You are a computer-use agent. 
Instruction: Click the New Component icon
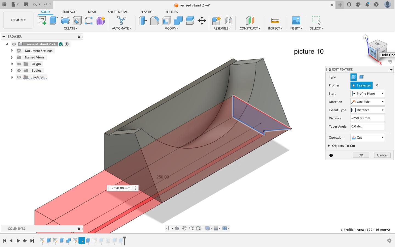pos(216,21)
